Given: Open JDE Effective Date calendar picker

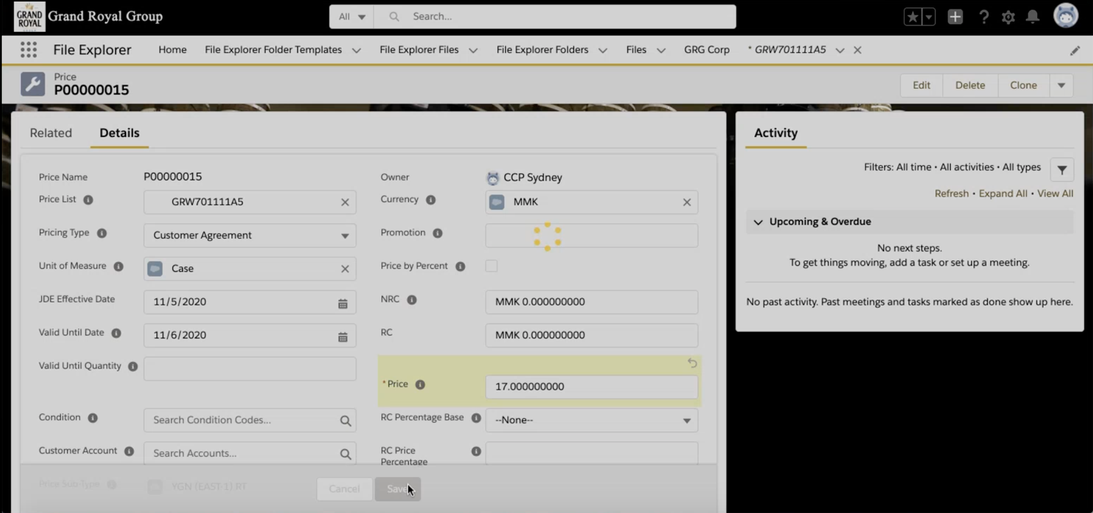Looking at the screenshot, I should click(x=343, y=303).
